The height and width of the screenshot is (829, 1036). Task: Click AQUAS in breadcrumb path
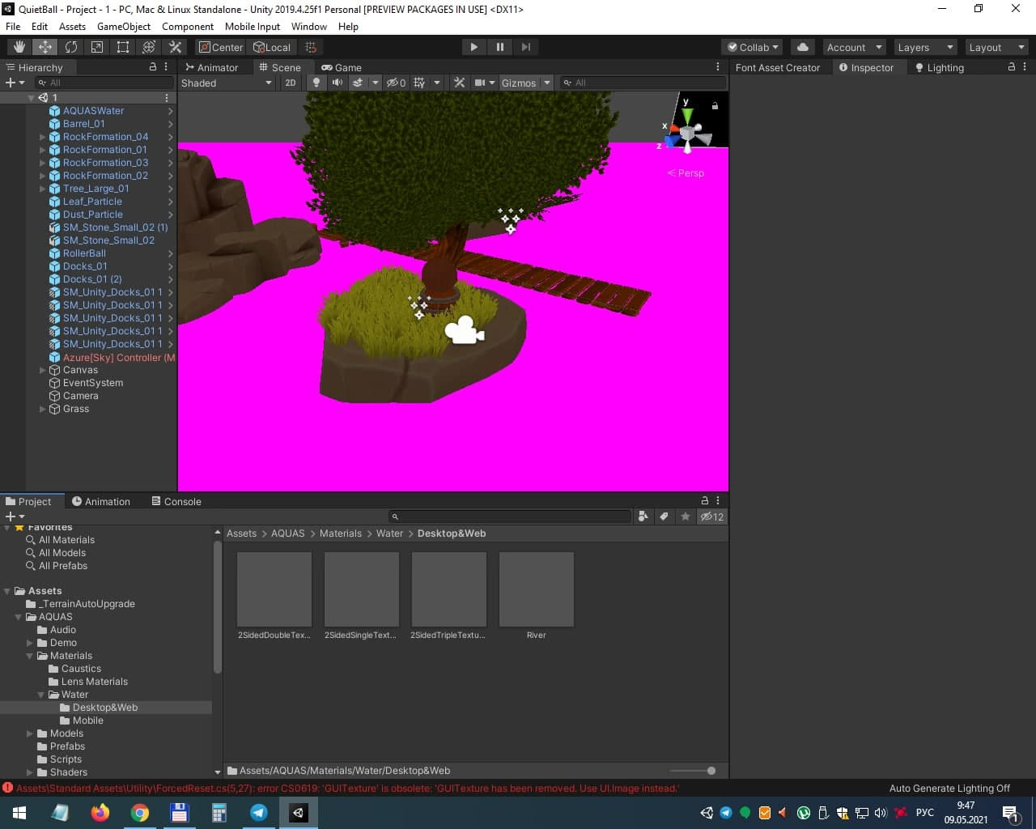click(x=288, y=534)
